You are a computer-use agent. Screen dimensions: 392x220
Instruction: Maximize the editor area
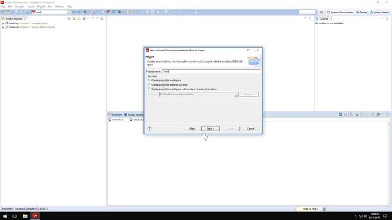310,18
